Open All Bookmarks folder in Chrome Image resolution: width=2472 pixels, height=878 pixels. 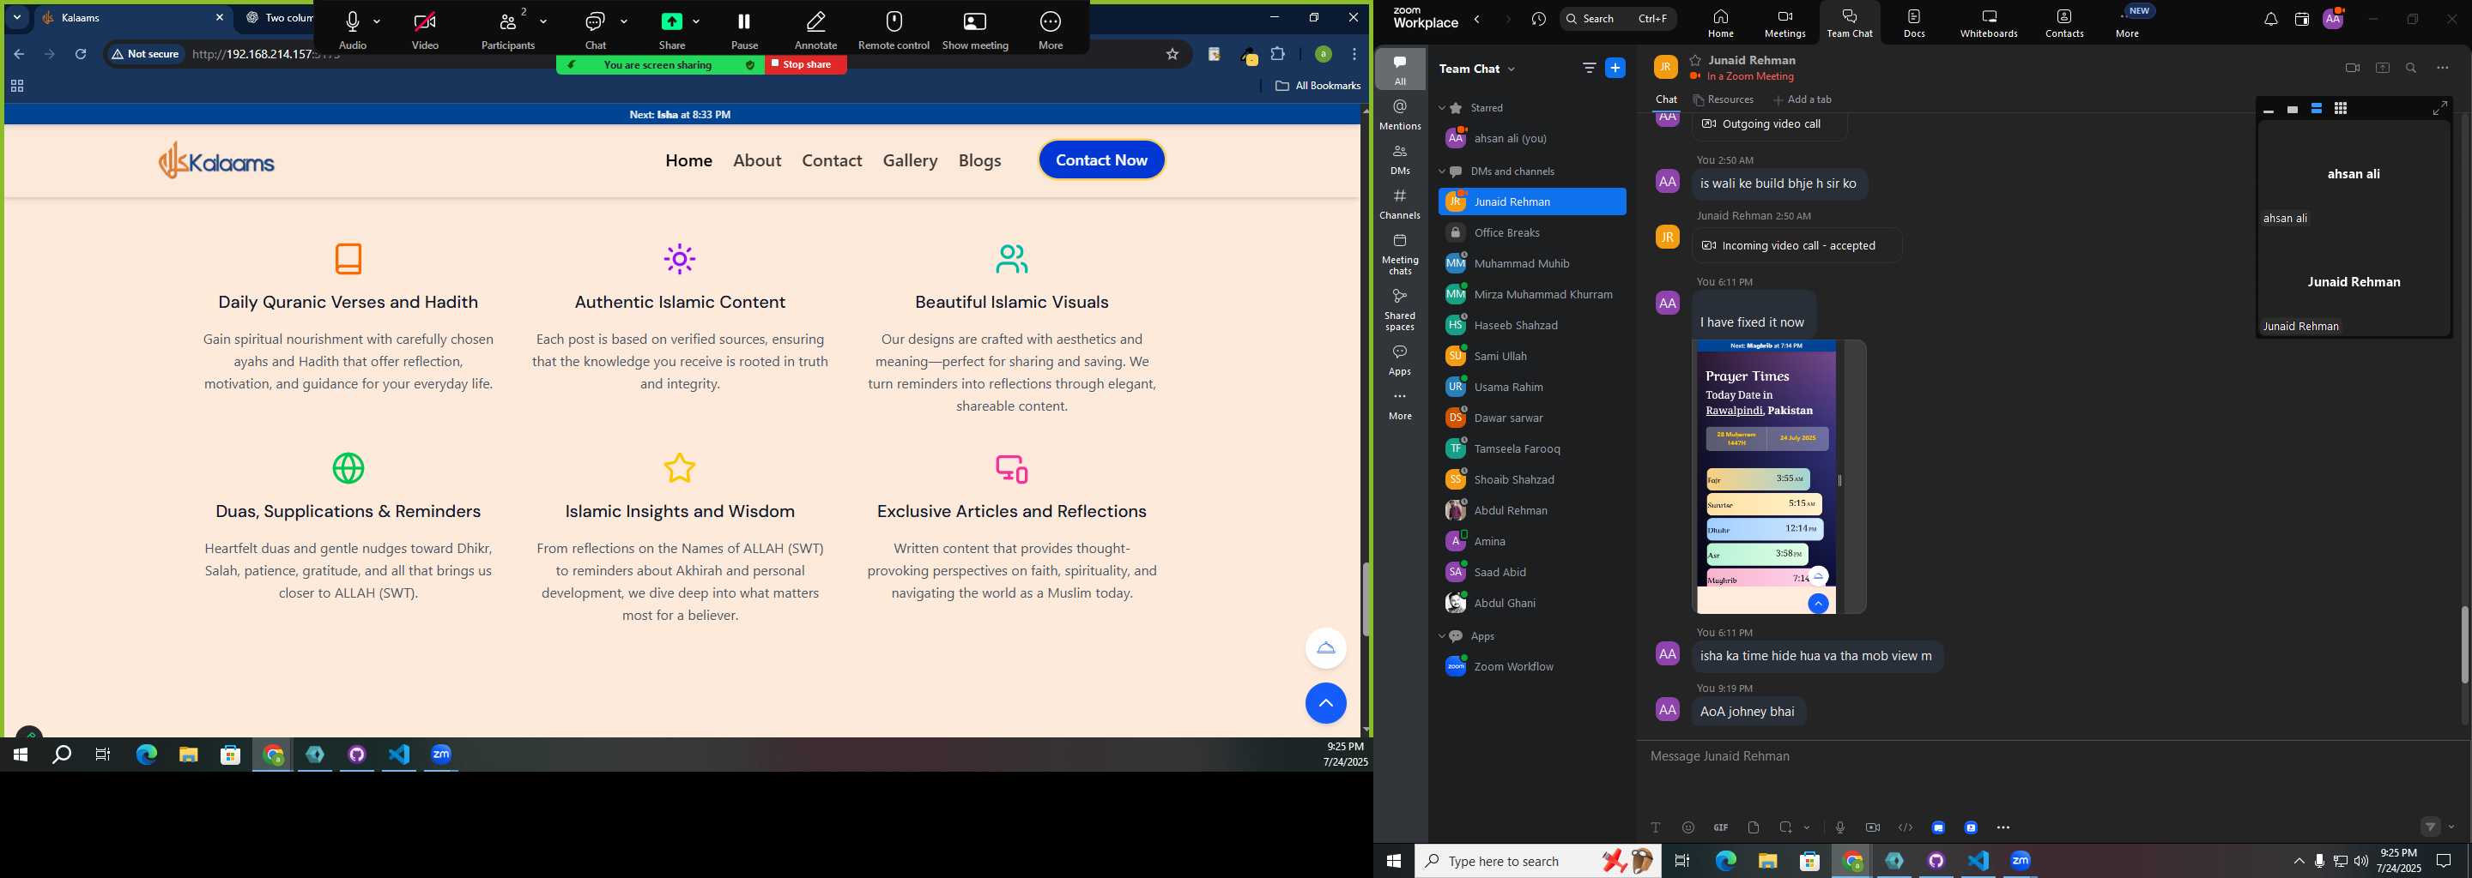coord(1318,87)
